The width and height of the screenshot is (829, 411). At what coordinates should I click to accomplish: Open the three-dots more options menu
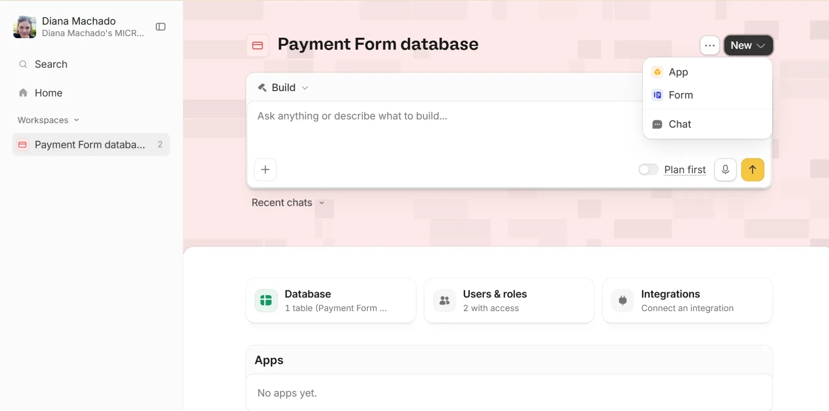[710, 46]
